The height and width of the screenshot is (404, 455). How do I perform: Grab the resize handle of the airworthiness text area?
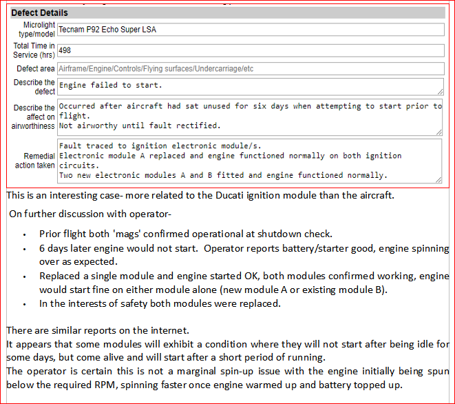(x=439, y=132)
